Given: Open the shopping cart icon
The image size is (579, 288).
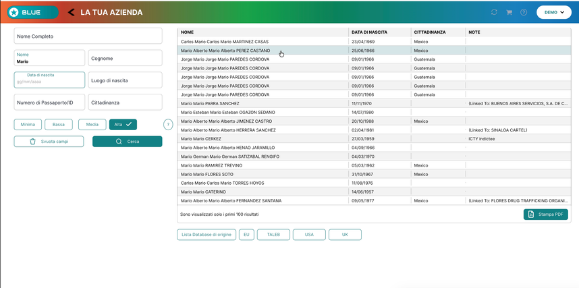Looking at the screenshot, I should (x=509, y=12).
